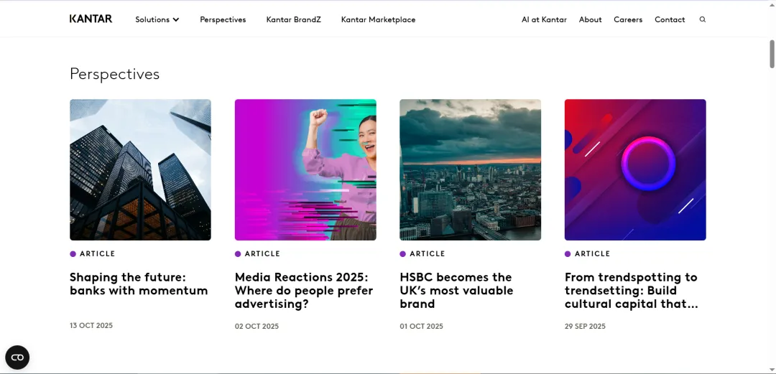776x374 pixels.
Task: Expand the Solutions dropdown menu
Action: (157, 19)
